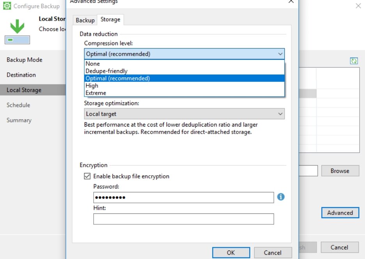Focus the encryption Password field
The width and height of the screenshot is (365, 259).
coord(183,197)
